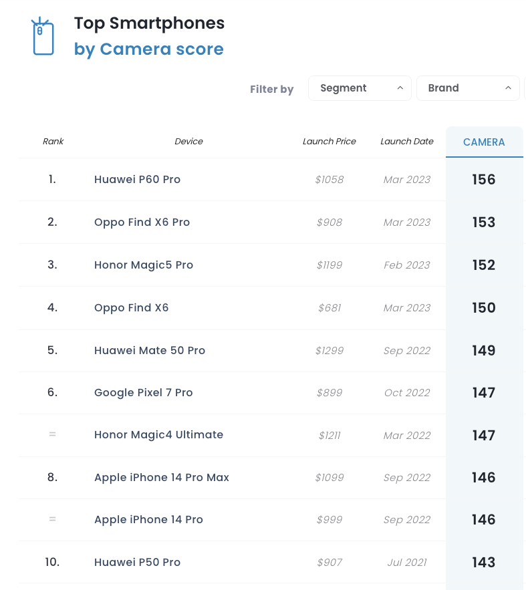The height and width of the screenshot is (590, 526).
Task: Click the Top Smartphones heading
Action: [149, 23]
